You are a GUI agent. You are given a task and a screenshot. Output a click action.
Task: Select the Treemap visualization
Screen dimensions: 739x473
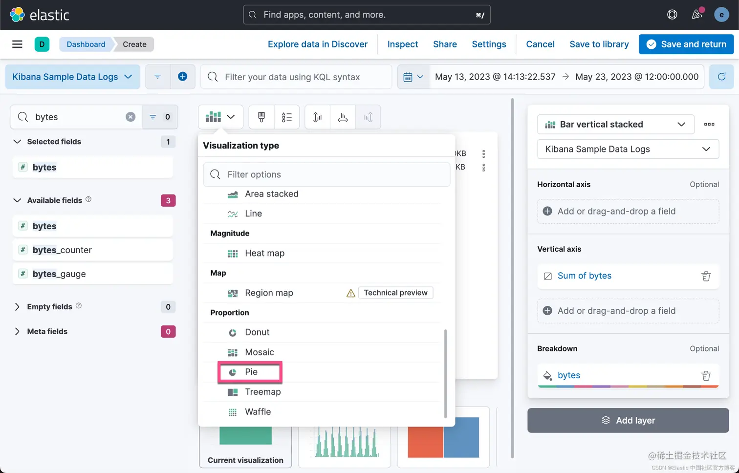pos(323,392)
